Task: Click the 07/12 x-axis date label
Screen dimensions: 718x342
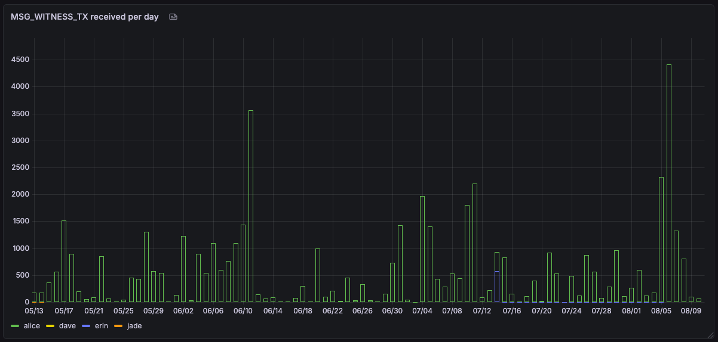Action: 482,310
